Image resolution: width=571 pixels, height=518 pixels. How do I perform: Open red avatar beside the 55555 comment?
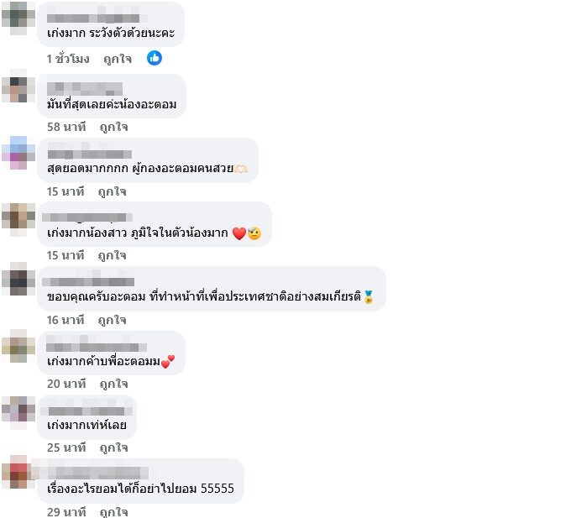tap(18, 472)
